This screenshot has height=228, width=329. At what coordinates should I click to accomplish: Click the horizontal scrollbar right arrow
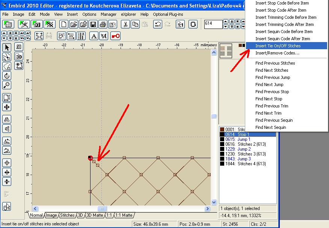(x=207, y=208)
